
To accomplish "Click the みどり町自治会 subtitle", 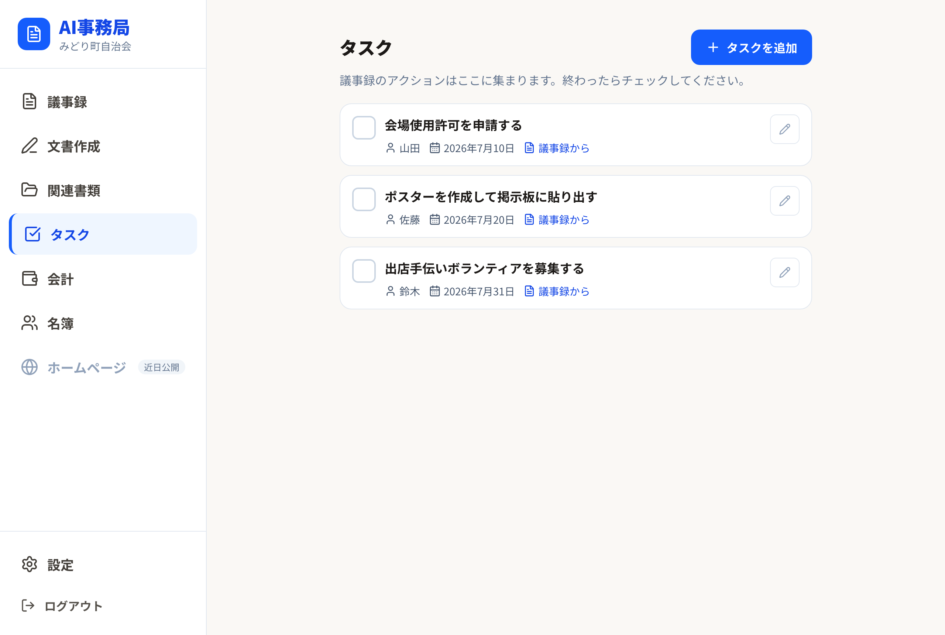I will 95,46.
